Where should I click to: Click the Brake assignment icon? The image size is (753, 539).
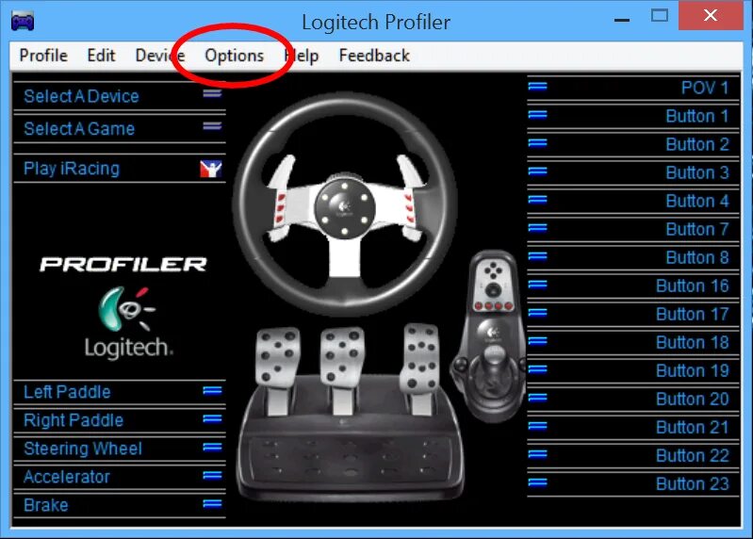click(x=212, y=503)
